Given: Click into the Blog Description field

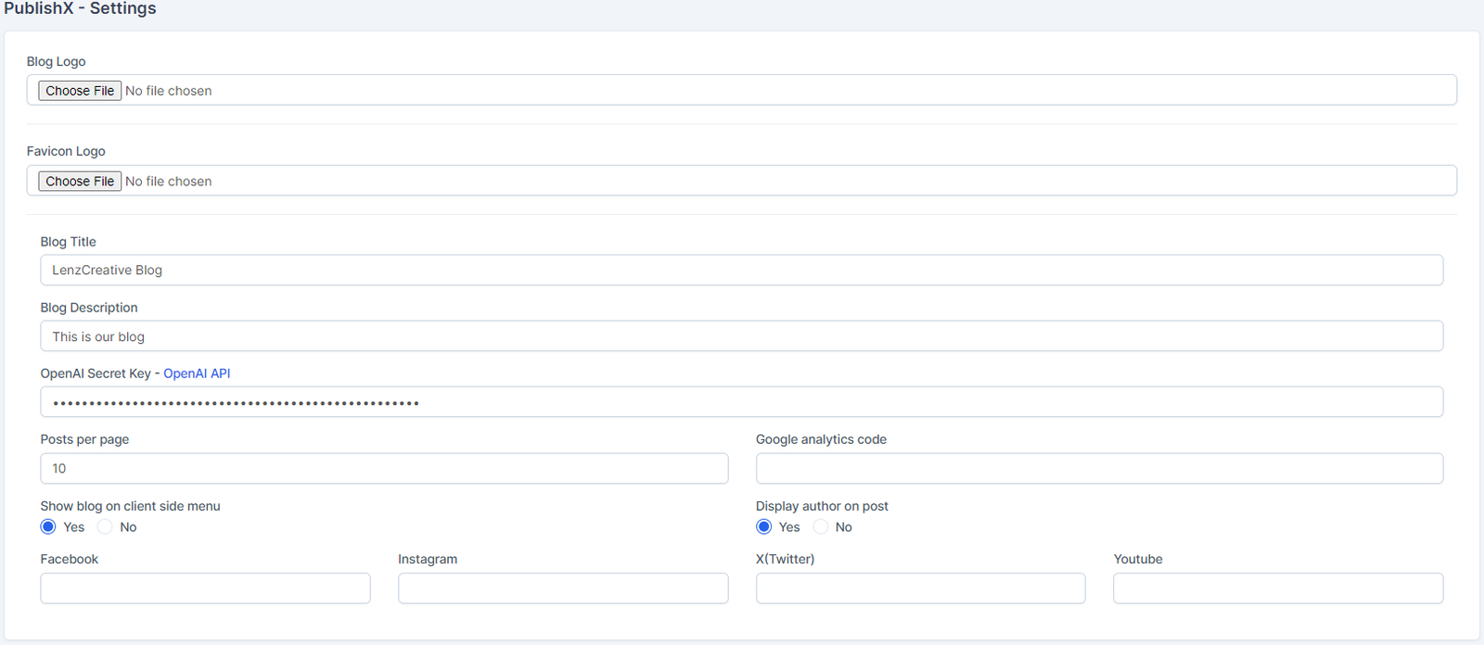Looking at the screenshot, I should (x=741, y=336).
